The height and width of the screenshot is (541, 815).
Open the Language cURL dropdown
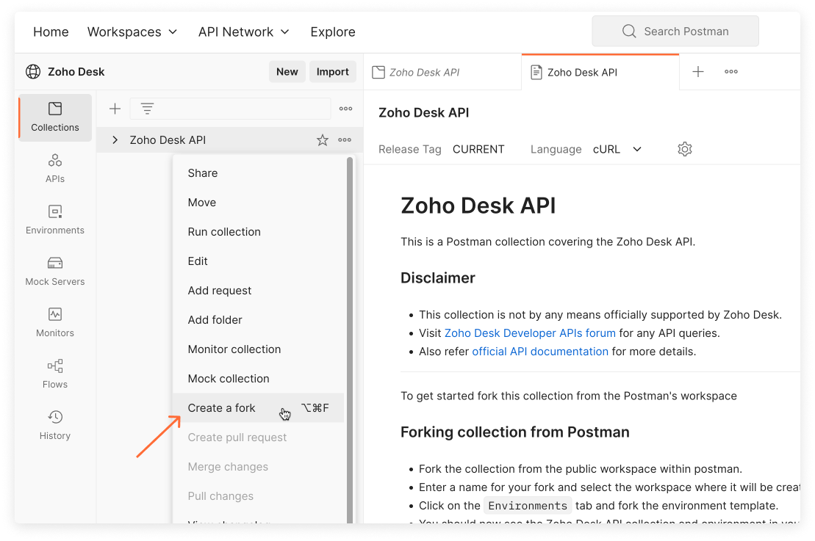click(617, 149)
